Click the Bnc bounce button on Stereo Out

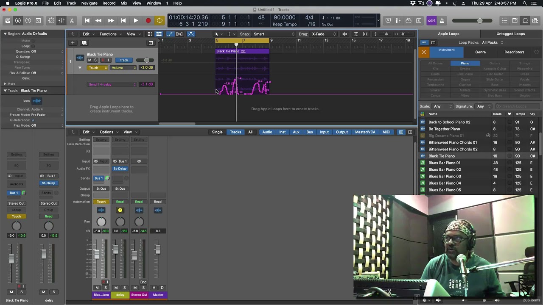pos(143,282)
